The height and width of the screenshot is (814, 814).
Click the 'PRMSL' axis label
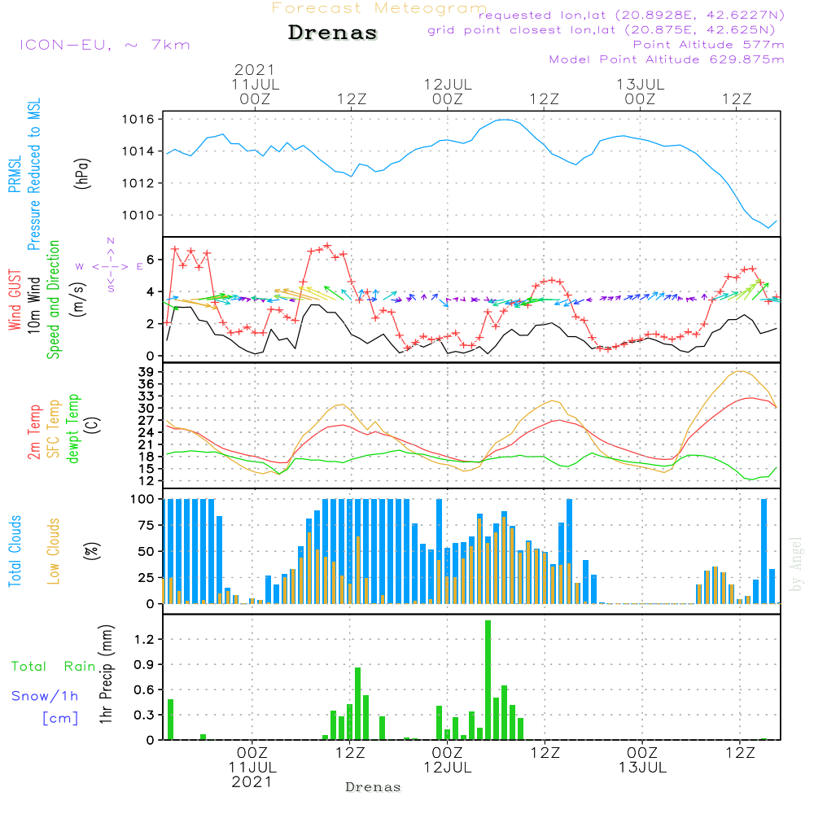(x=15, y=174)
